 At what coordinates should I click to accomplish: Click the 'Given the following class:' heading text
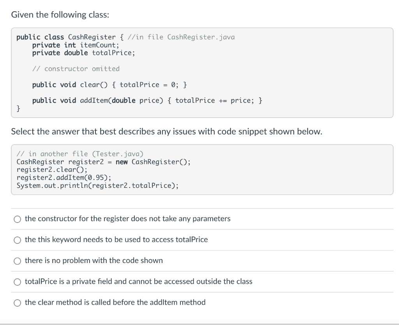point(60,15)
